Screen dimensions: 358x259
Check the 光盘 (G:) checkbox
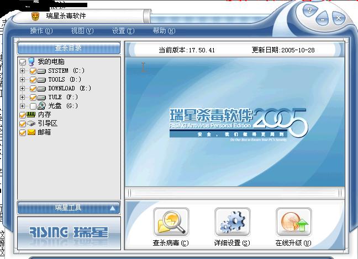pos(33,106)
